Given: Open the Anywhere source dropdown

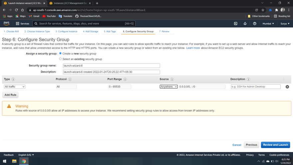Looking at the screenshot, I should tap(168, 87).
